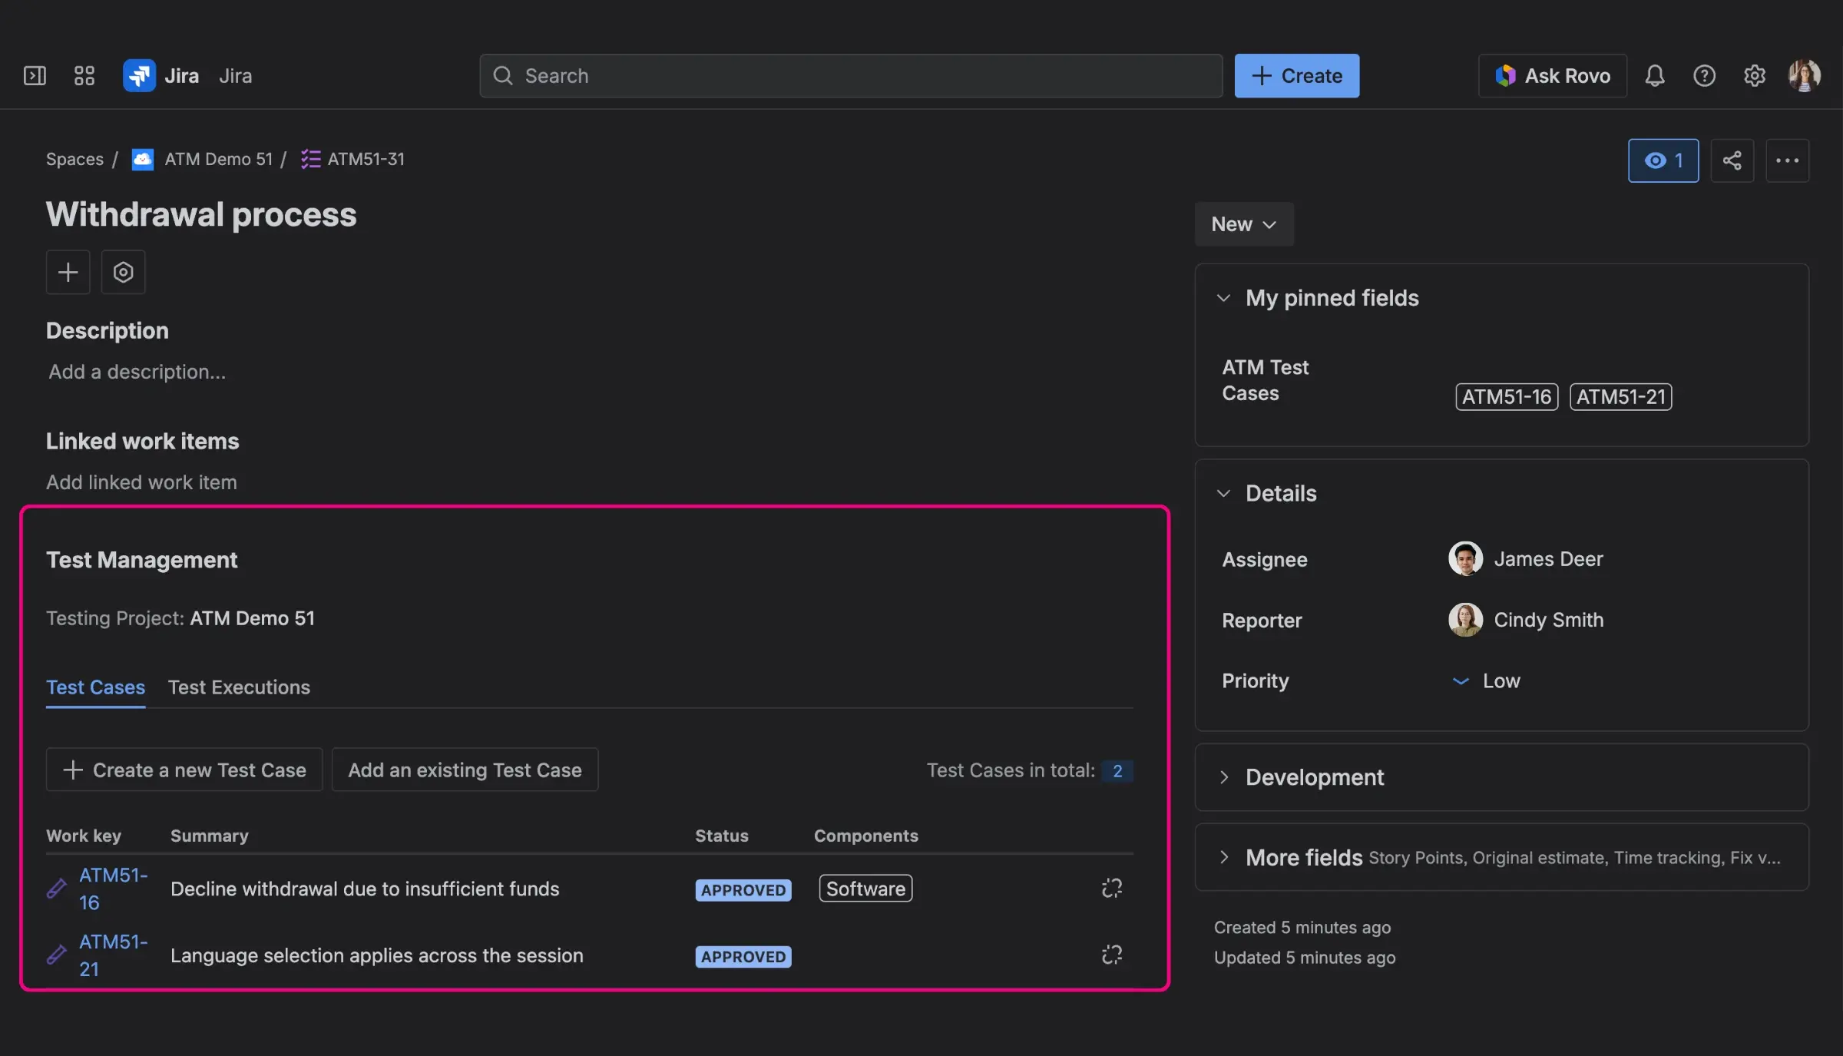Collapse the sidebar with the panel icon
The image size is (1843, 1056).
(35, 75)
